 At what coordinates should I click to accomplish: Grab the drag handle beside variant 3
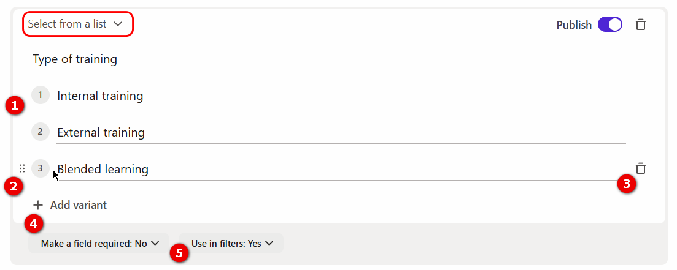(x=22, y=168)
